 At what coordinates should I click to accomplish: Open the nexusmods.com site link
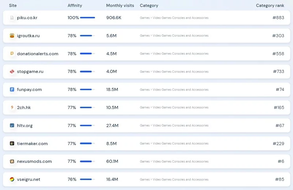34,161
